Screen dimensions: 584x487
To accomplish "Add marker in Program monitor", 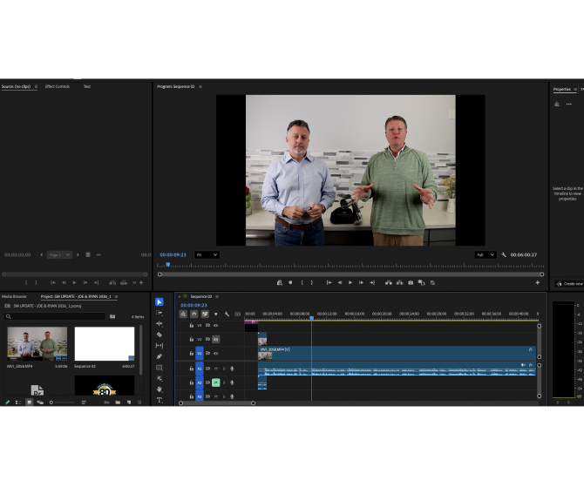I will [290, 282].
